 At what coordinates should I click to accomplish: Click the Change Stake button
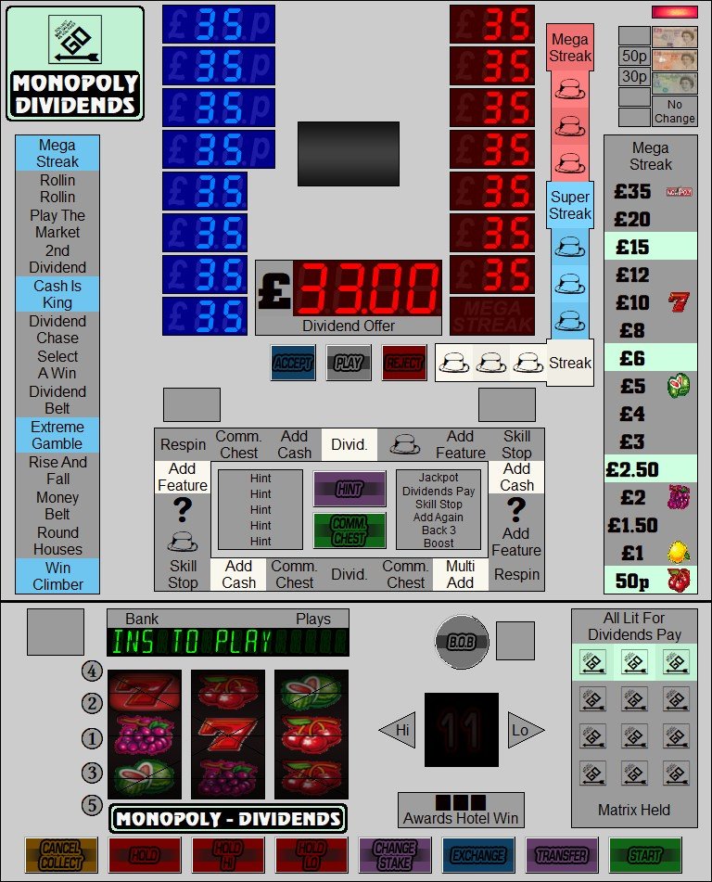coord(395,854)
